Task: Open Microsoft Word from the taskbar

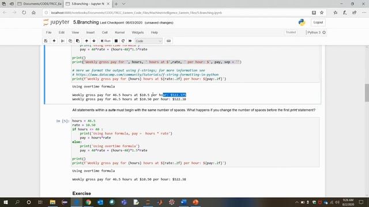Action: tap(184, 202)
